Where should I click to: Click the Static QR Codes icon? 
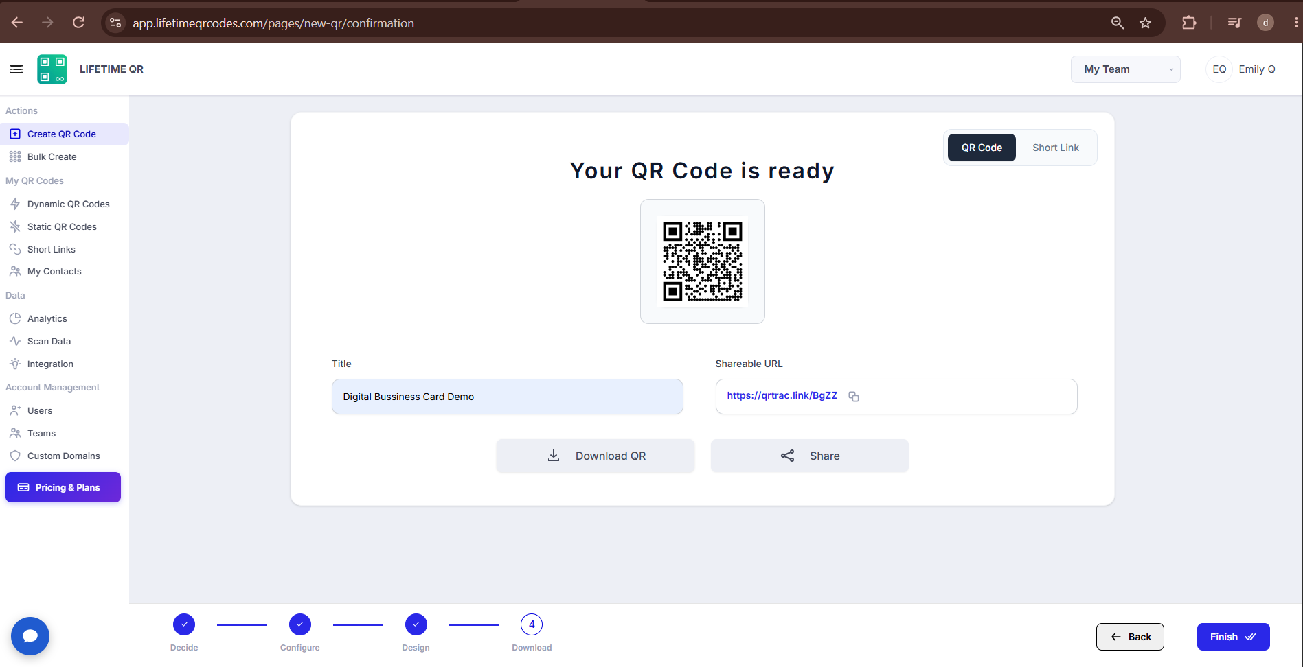15,226
